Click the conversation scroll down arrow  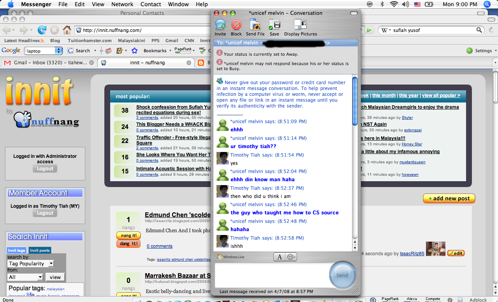tap(355, 248)
